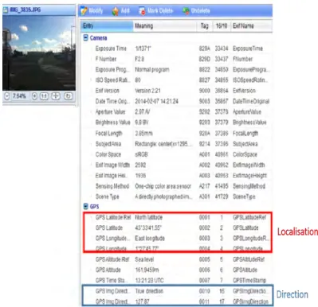Zoom out preview with minus icon
Image resolution: width=318 pixels, height=307 pixels.
pos(7,96)
